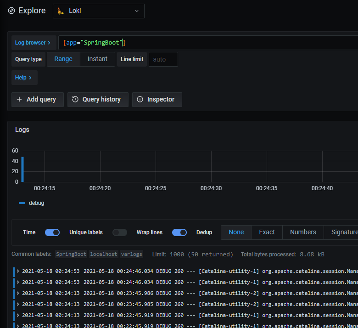Image resolution: width=358 pixels, height=328 pixels.
Task: Toggle the debug series in legend
Action: [x=32, y=203]
